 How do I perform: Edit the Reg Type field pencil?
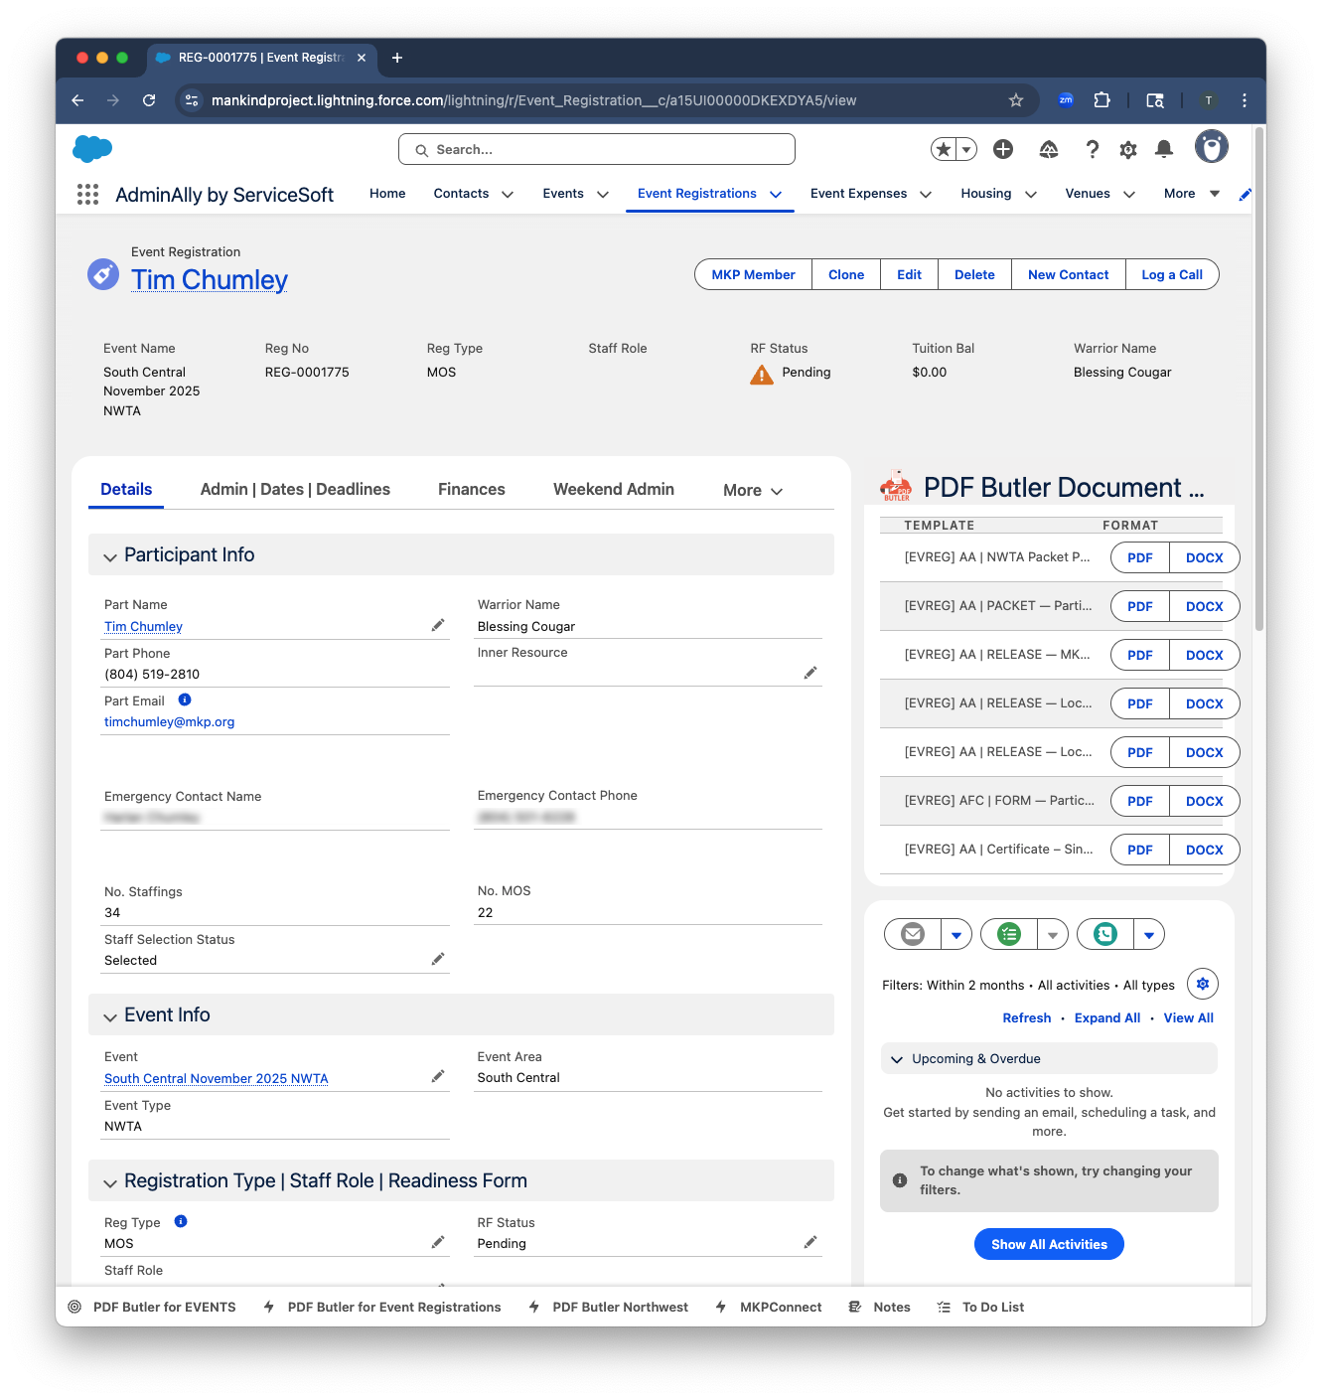click(x=438, y=1242)
